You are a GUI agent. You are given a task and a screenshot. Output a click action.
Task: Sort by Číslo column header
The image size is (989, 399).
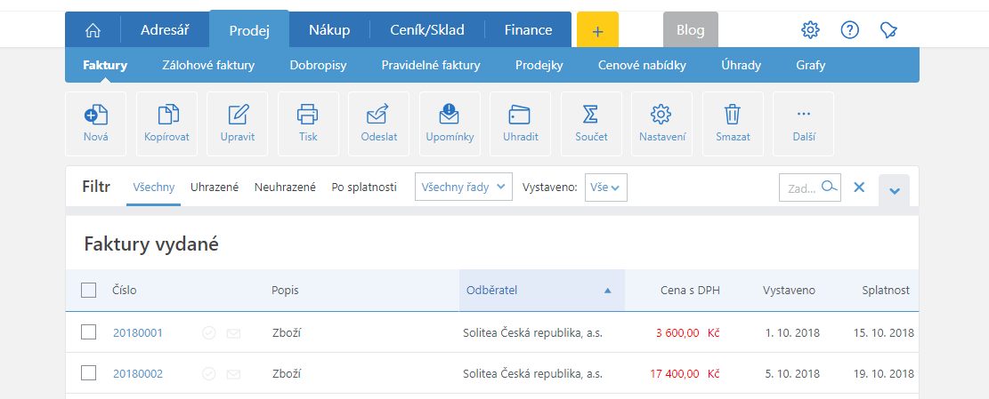[x=125, y=290]
